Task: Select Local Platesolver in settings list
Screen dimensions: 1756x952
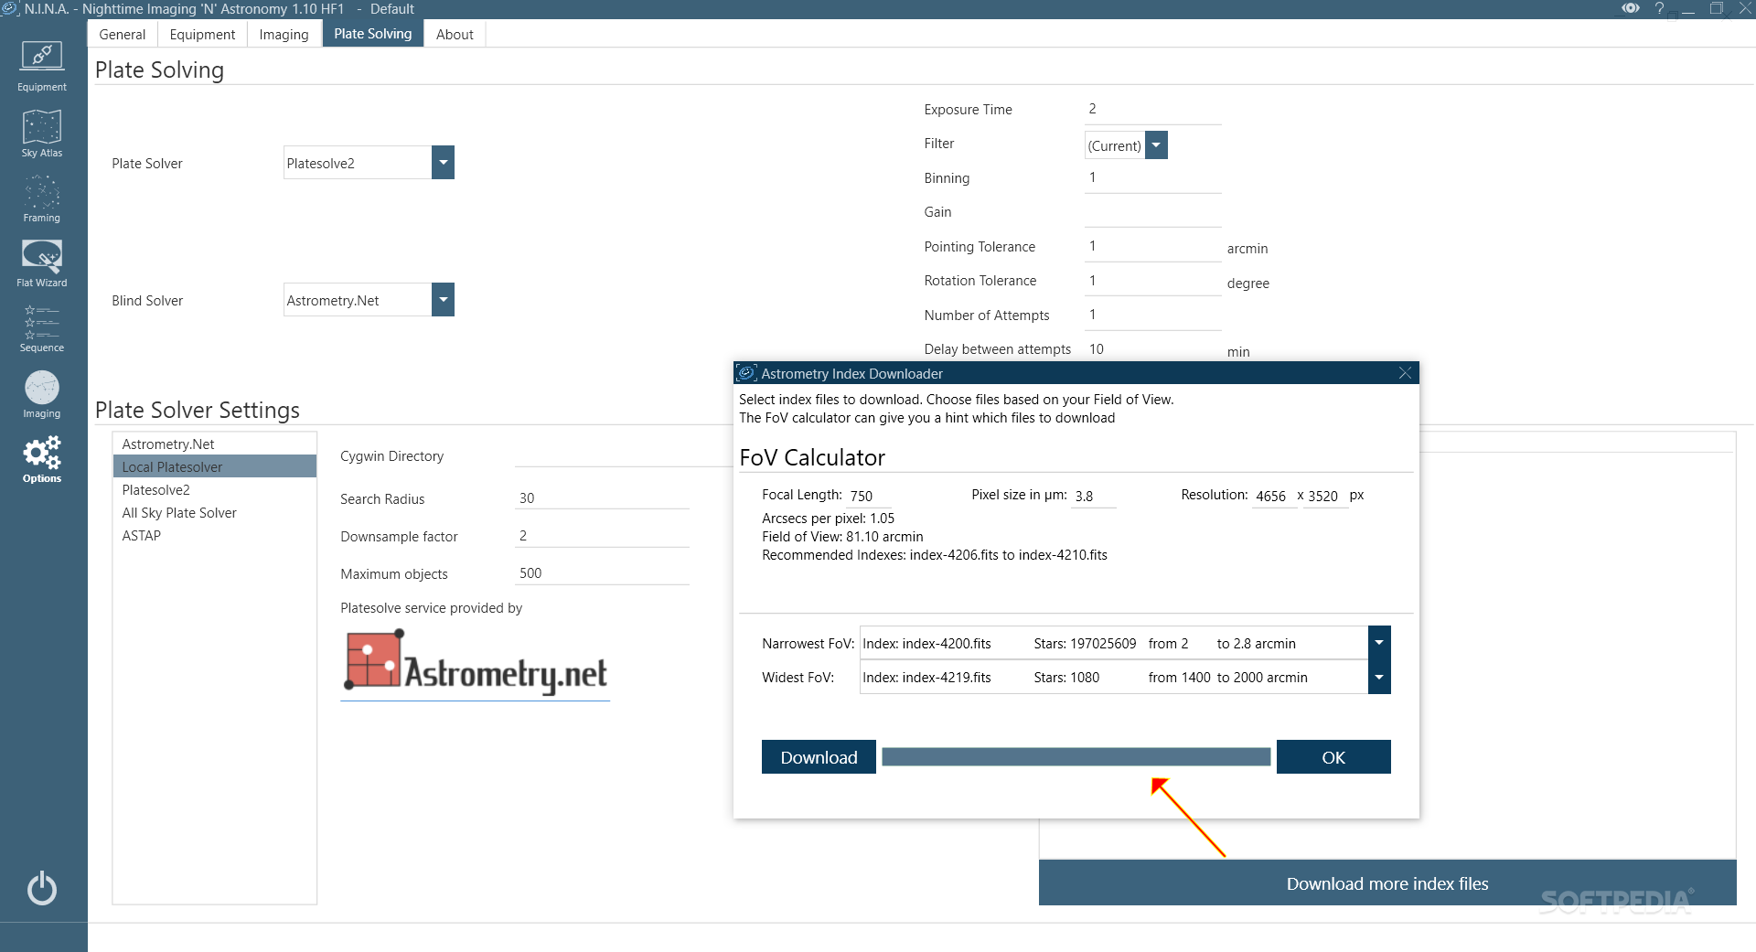Action: (214, 466)
